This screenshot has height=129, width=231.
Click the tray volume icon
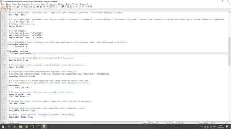tap(211, 126)
